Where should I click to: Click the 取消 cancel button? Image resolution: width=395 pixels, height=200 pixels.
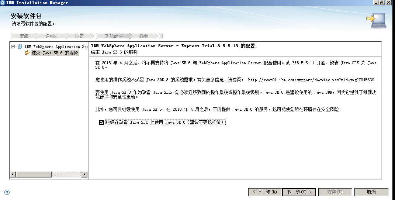(x=371, y=192)
